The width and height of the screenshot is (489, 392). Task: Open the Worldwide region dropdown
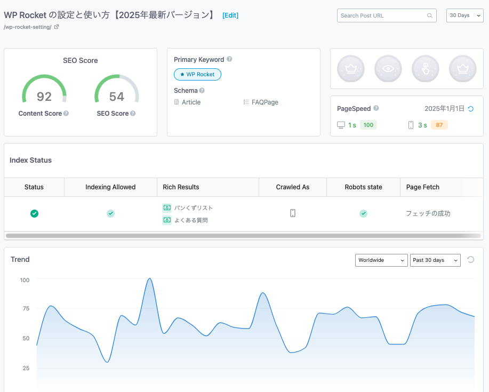tap(381, 260)
